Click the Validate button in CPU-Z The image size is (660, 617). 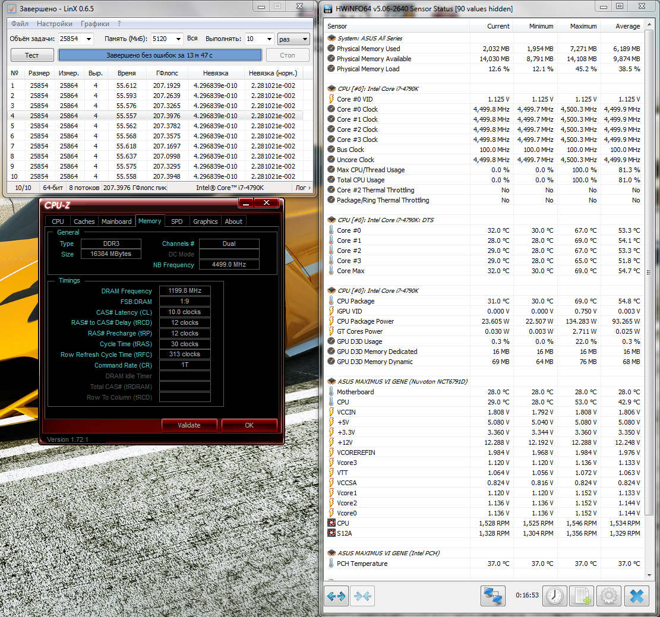189,425
